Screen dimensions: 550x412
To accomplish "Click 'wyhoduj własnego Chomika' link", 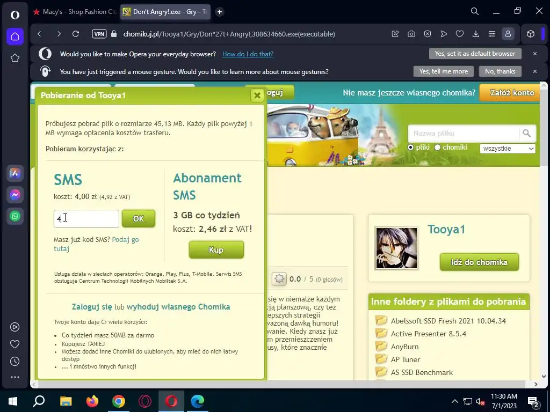I will tap(178, 307).
